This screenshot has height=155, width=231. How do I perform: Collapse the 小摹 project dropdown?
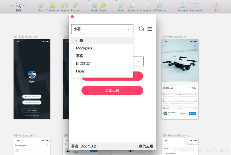point(102,29)
